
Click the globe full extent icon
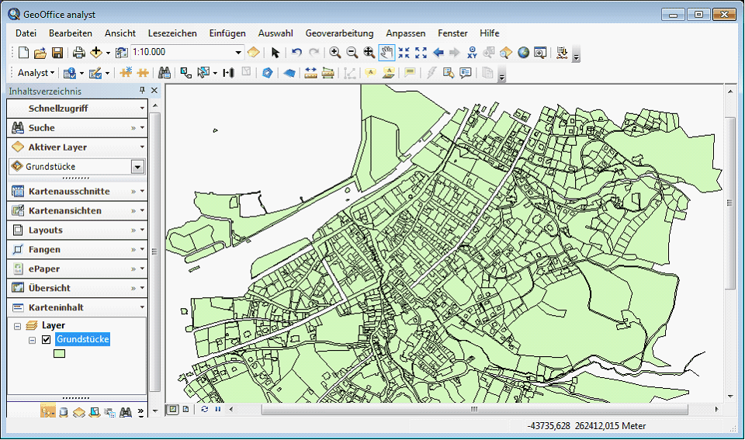coord(523,53)
